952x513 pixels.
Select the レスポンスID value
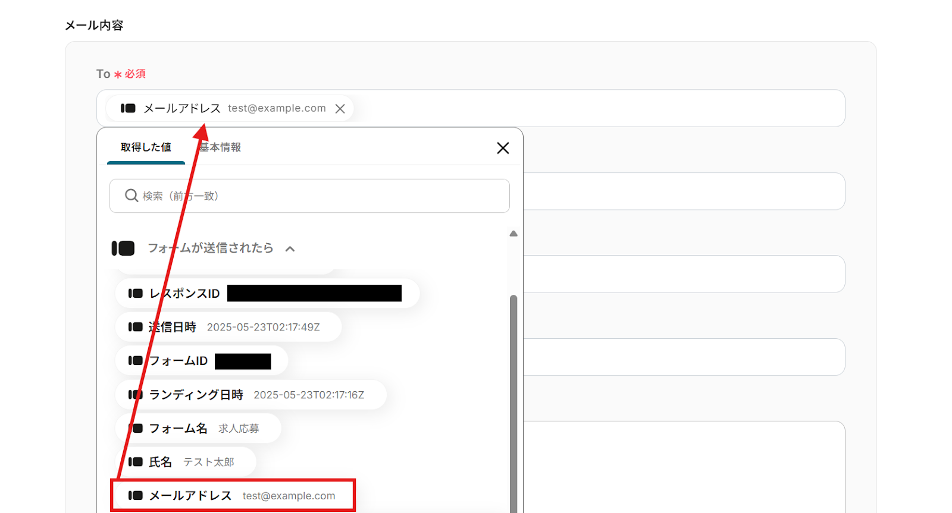pos(267,294)
